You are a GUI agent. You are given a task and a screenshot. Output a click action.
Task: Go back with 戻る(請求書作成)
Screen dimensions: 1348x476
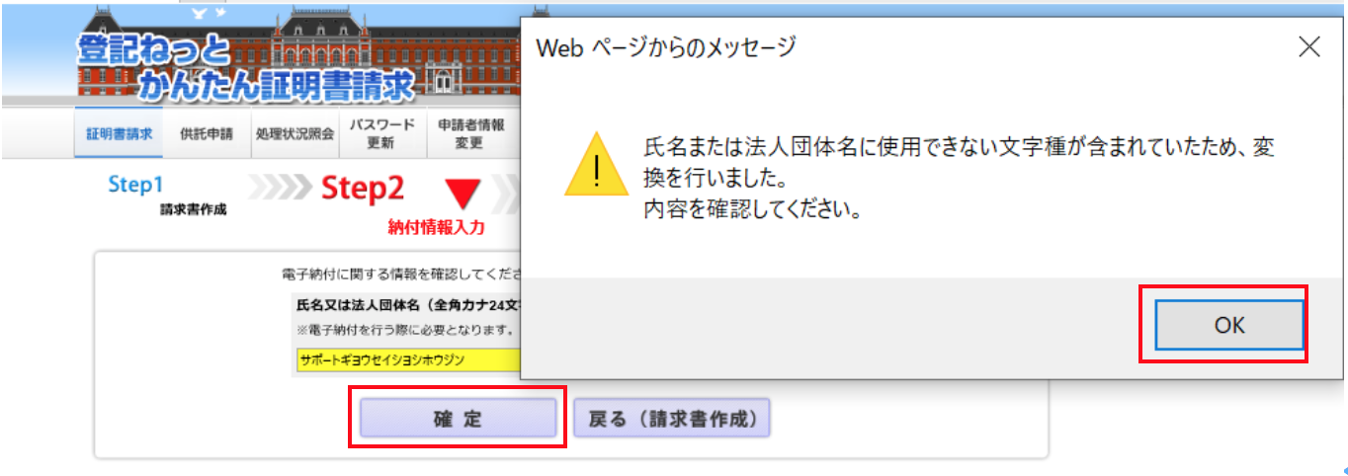tap(672, 419)
